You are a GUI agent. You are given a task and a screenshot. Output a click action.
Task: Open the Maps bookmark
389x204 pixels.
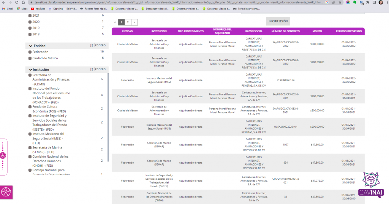22,9
